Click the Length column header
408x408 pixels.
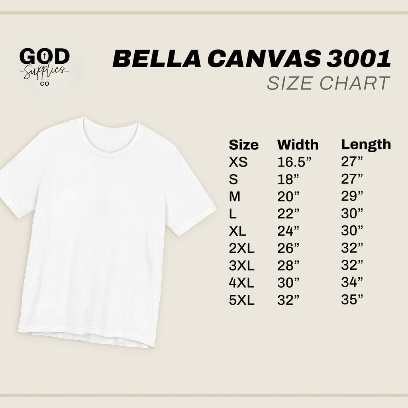[x=366, y=144]
